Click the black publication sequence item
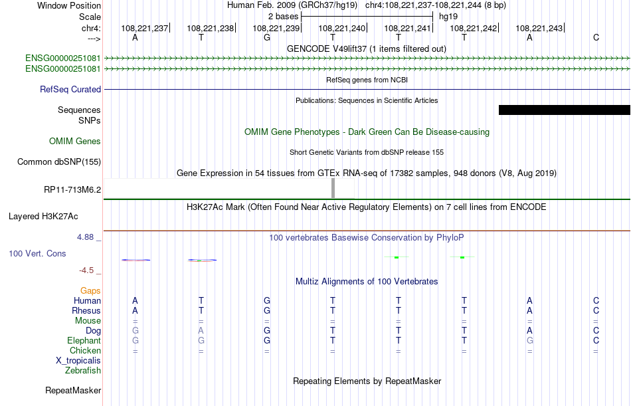Viewport: 631px width, 406px height. [x=564, y=110]
